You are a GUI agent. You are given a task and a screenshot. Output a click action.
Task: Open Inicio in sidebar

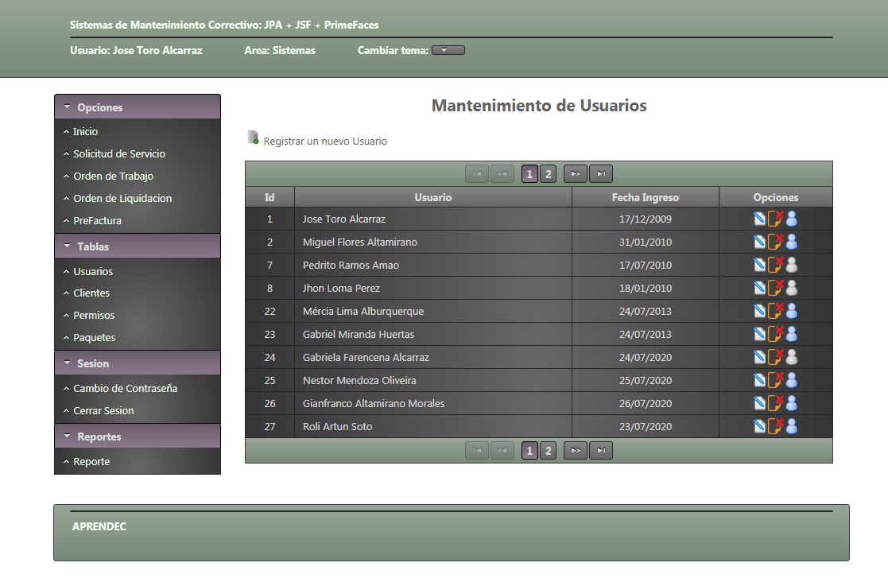pyautogui.click(x=86, y=131)
